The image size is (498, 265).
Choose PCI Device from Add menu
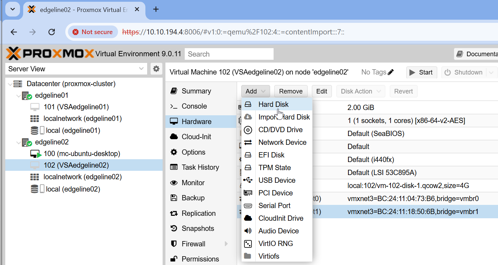(277, 193)
